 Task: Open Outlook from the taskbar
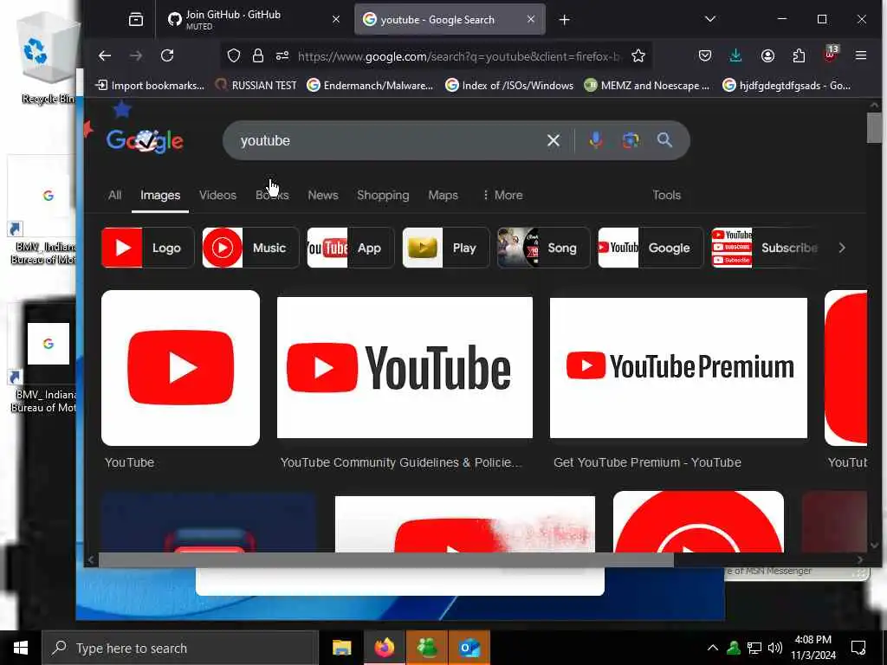pos(469,648)
